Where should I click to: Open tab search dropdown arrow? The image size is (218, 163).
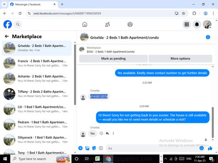tap(4, 4)
